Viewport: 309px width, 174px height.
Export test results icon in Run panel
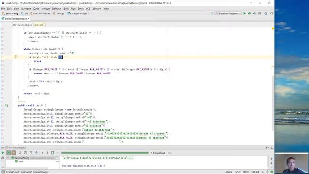(x=53, y=153)
